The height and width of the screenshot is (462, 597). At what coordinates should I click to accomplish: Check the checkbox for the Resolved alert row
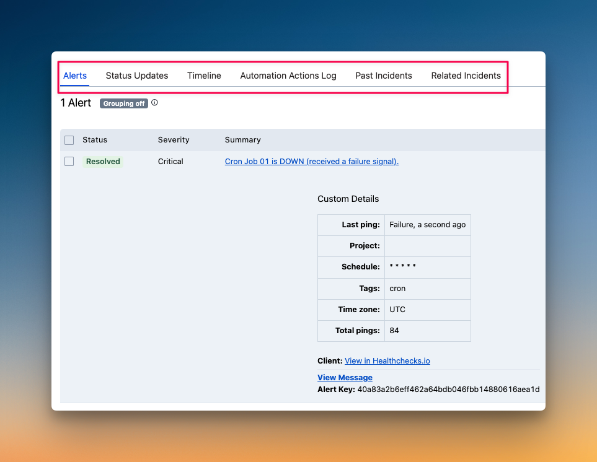[69, 161]
